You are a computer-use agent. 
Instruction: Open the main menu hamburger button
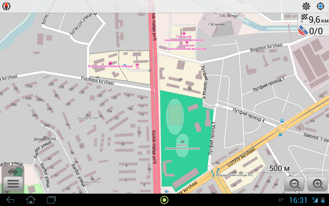[13, 183]
